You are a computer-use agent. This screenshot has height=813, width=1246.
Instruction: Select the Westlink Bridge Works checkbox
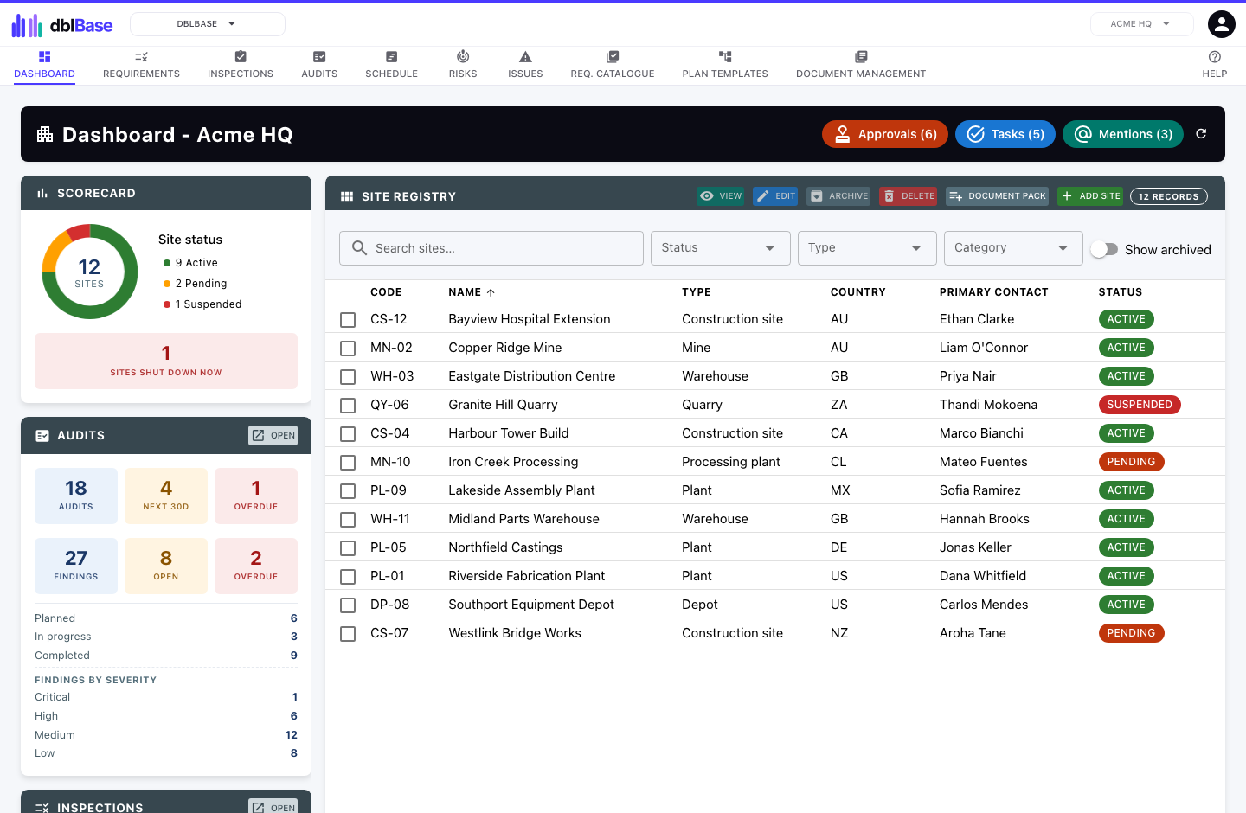coord(348,634)
